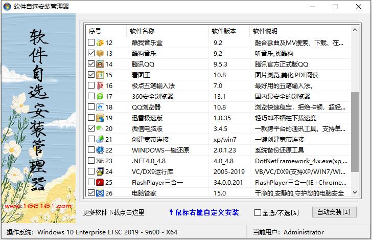
Task: Uncheck the box for 看图王 (15)
Action: tap(91, 75)
